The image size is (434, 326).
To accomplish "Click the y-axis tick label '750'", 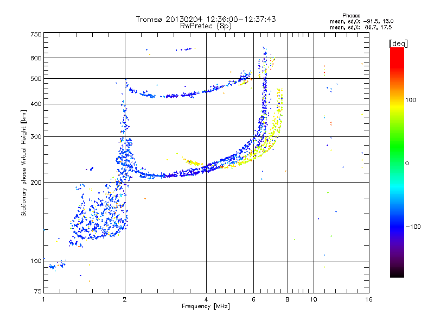I will pyautogui.click(x=36, y=34).
